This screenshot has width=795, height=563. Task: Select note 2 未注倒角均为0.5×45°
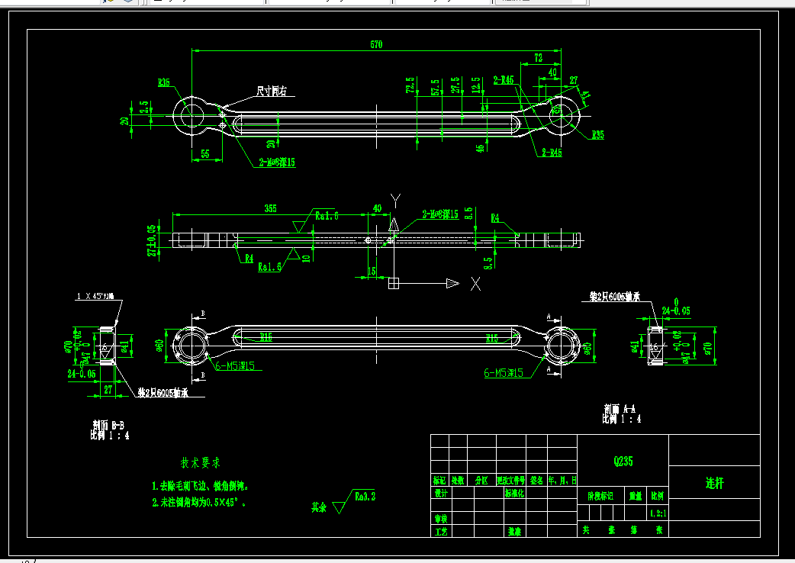coord(198,503)
